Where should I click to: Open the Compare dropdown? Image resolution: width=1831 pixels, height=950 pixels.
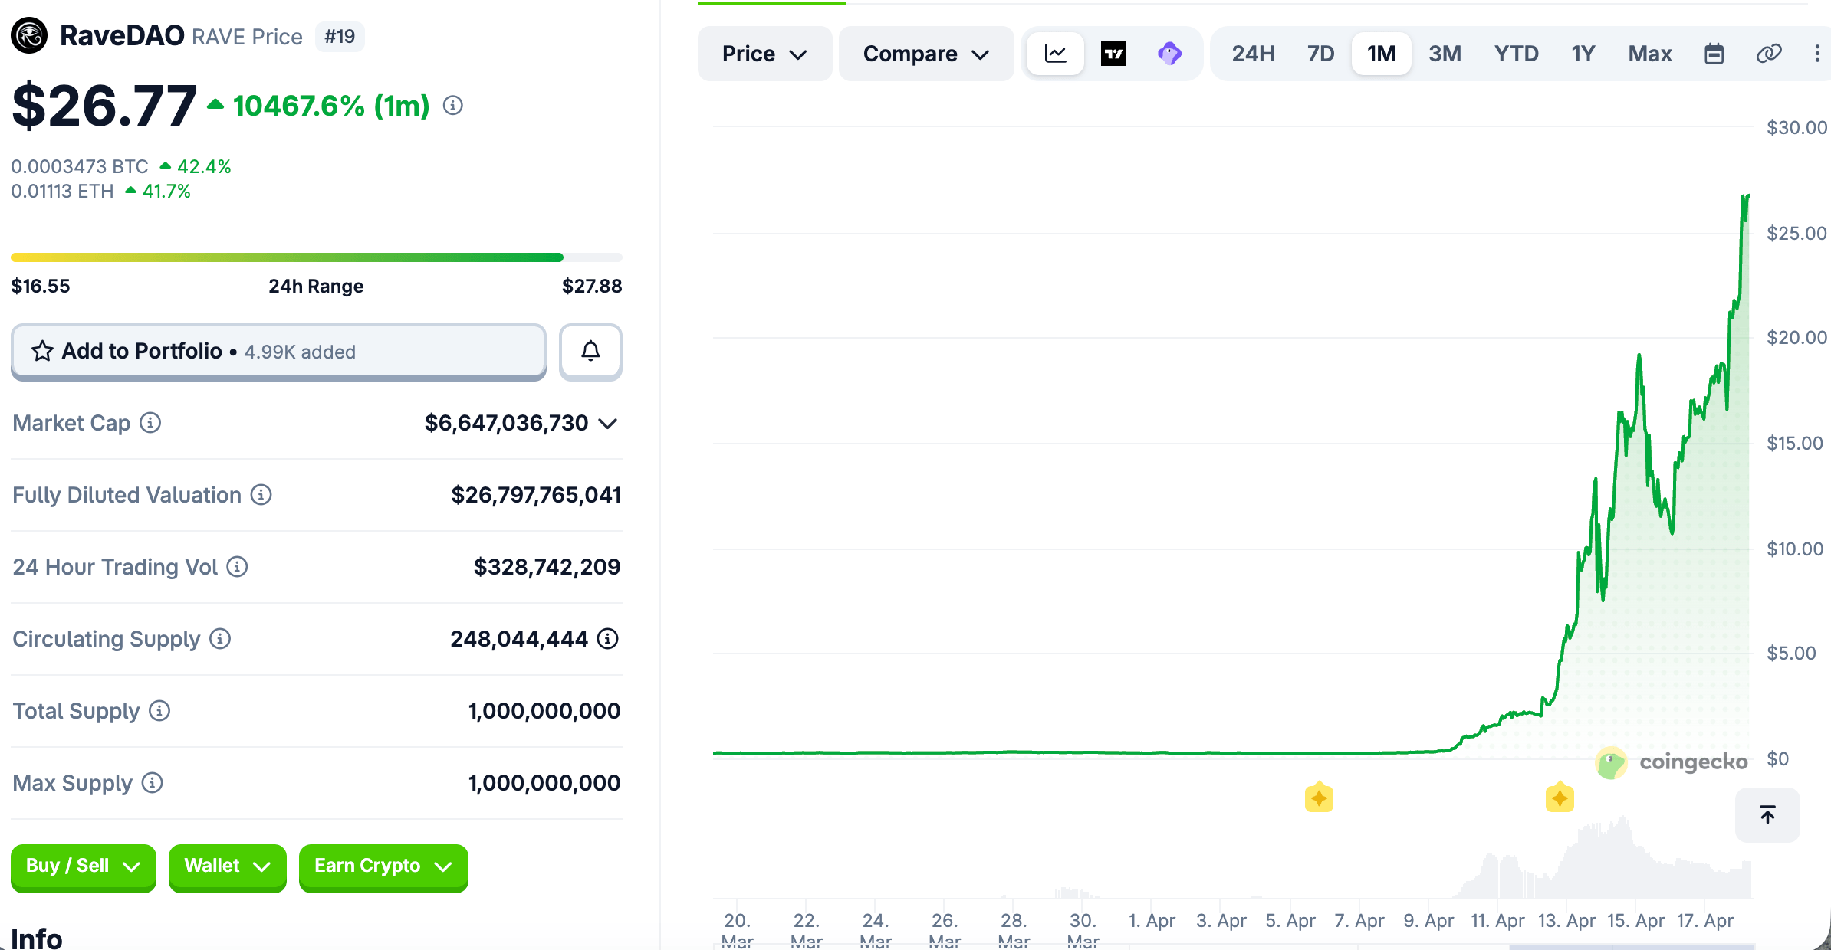(x=925, y=53)
